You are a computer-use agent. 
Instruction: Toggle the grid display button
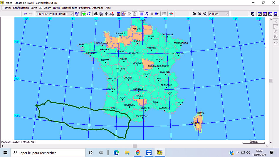[x=141, y=14]
